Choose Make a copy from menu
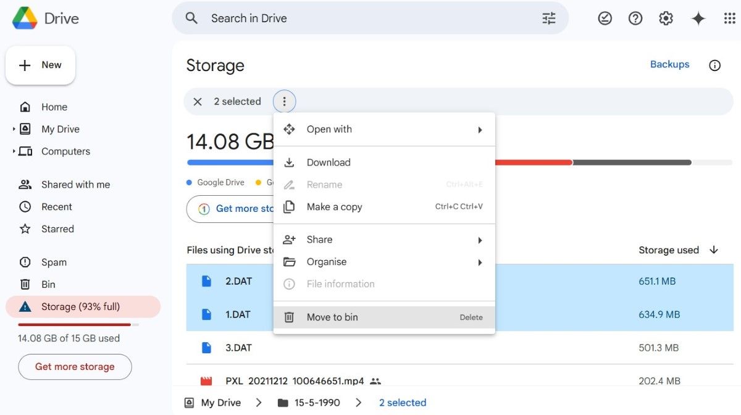Image resolution: width=741 pixels, height=415 pixels. [x=333, y=207]
